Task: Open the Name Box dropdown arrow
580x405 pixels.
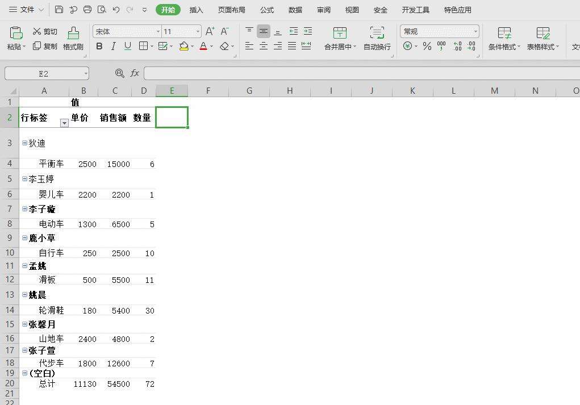Action: coord(86,74)
